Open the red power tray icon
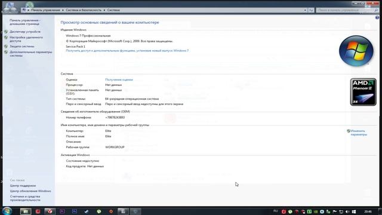 [284, 211]
